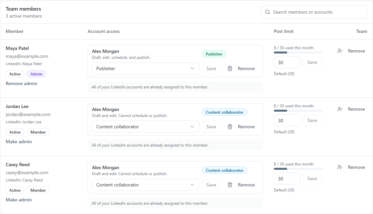Click the Account access column header
This screenshot has height=214, width=373.
[x=103, y=31]
